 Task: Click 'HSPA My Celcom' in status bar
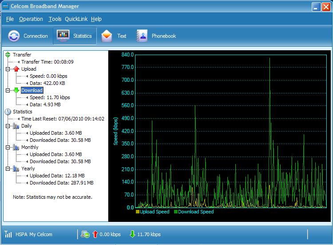point(34,234)
